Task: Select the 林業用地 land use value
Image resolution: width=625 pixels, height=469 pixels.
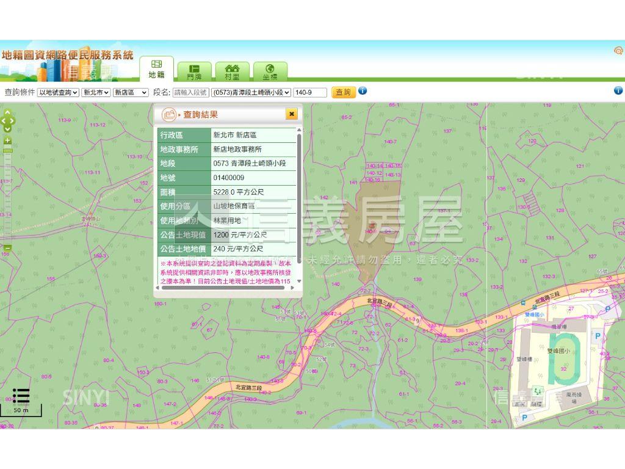Action: pos(227,220)
